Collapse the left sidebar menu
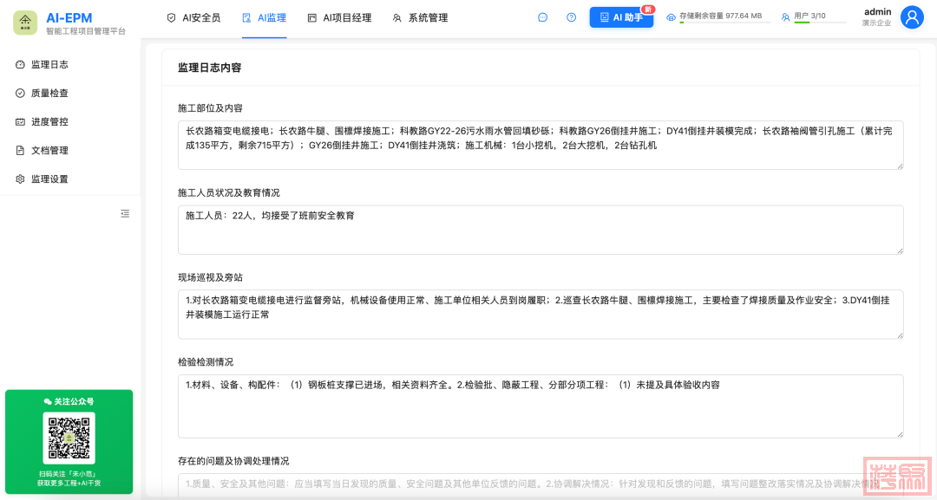The width and height of the screenshot is (937, 500). point(125,213)
